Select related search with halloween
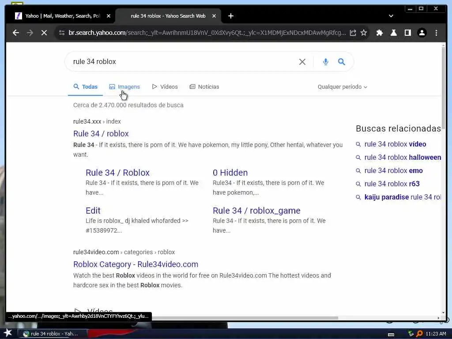This screenshot has height=339, width=452. 403,158
